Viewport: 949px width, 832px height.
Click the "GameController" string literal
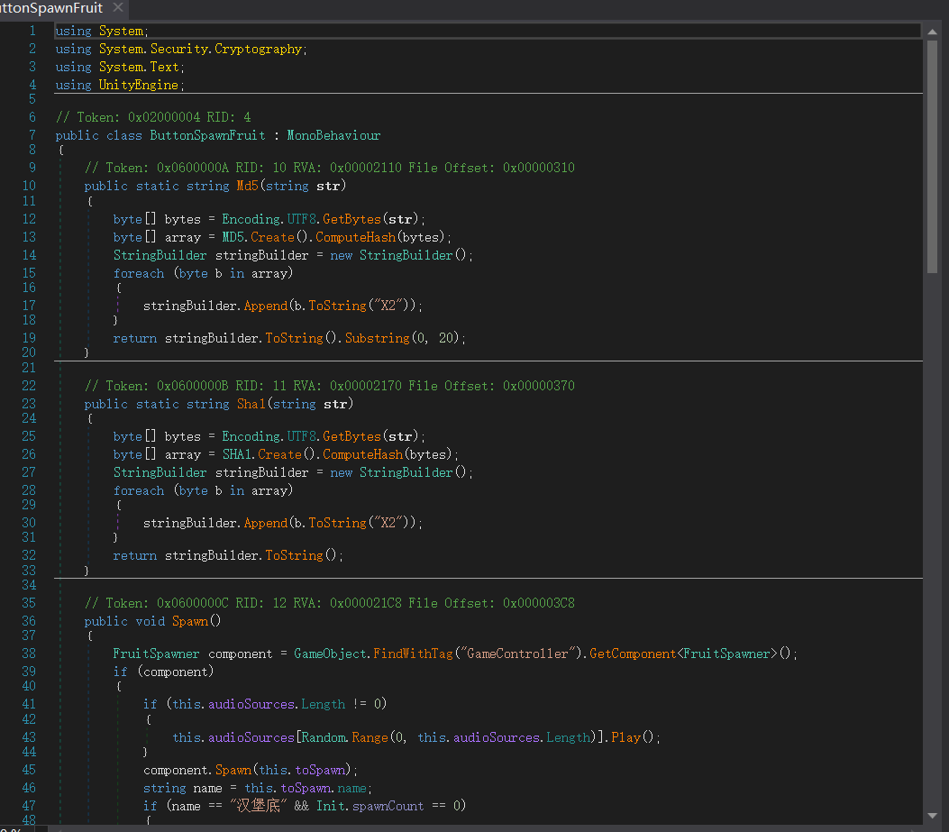point(517,654)
